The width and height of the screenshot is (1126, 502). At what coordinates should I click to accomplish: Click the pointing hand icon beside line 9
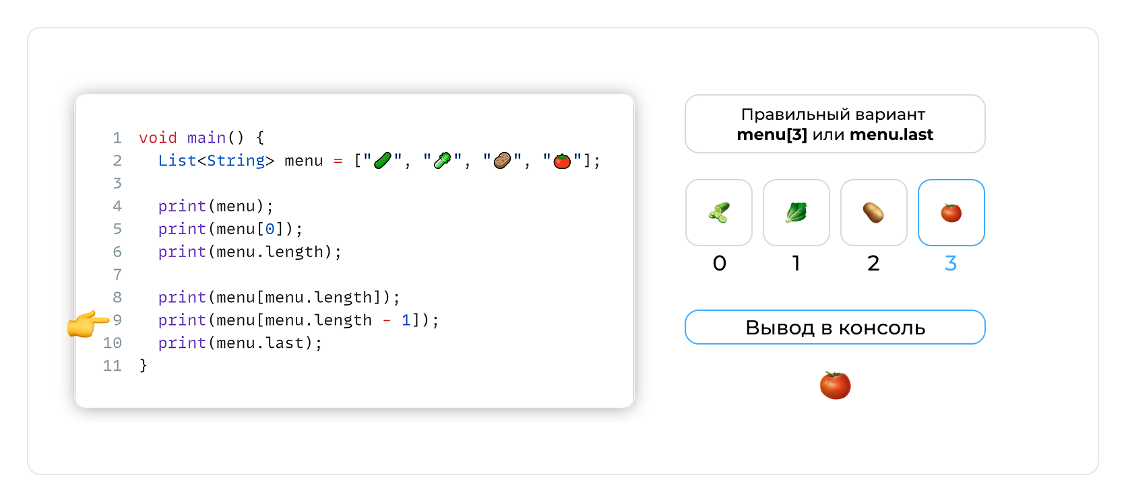88,324
